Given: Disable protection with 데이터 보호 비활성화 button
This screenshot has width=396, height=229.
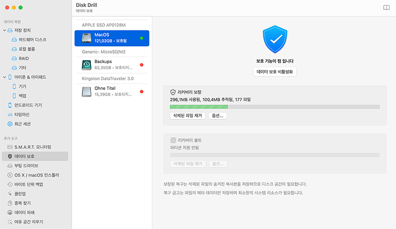Looking at the screenshot, I should (275, 72).
